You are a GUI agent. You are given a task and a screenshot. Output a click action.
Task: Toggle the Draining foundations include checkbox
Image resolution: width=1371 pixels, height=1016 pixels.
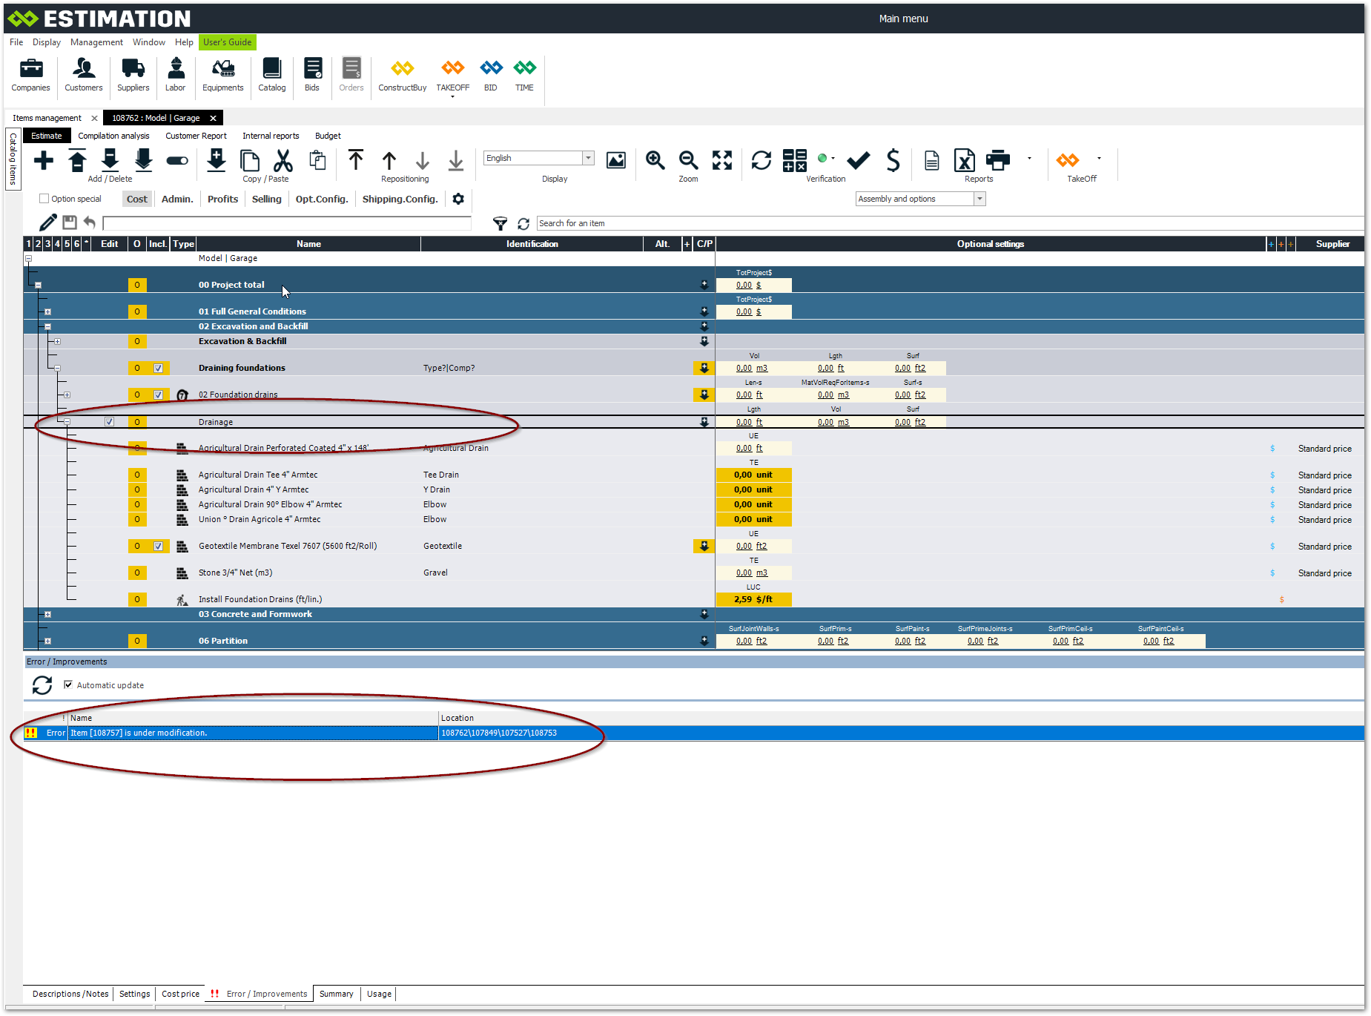pos(158,369)
